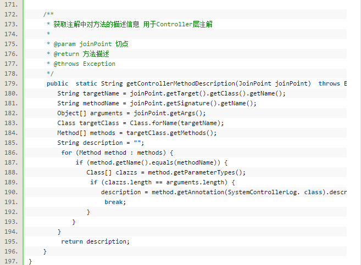Click the 'break;' statement
The height and width of the screenshot is (265, 361).
pyautogui.click(x=115, y=202)
